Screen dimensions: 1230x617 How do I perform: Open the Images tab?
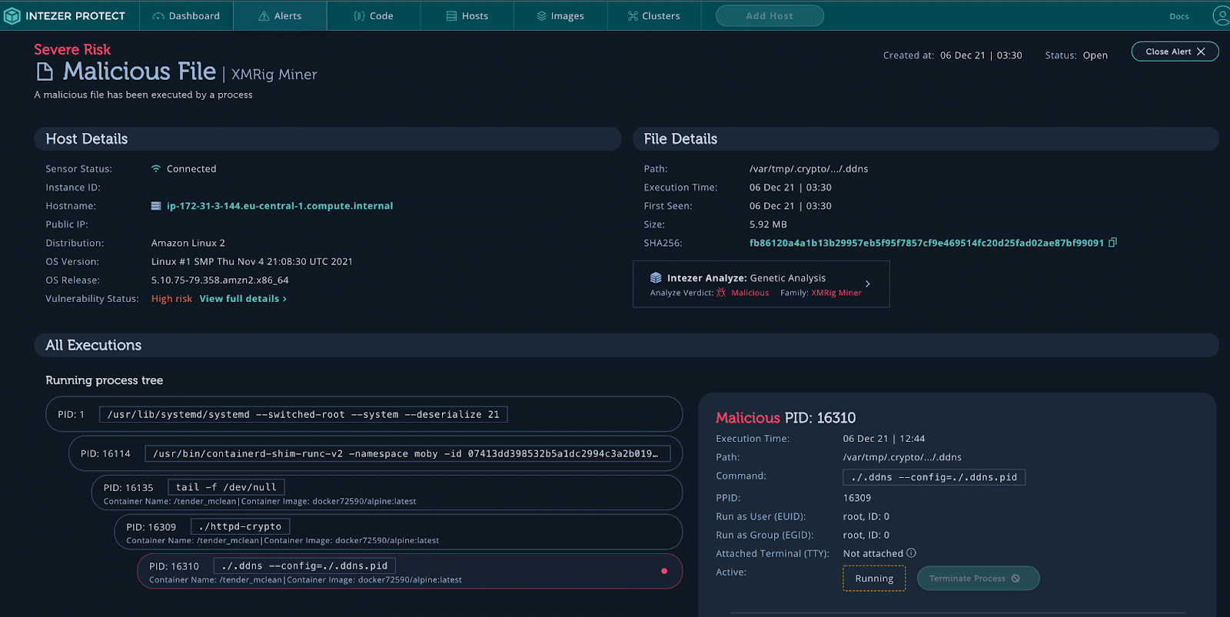[x=560, y=15]
